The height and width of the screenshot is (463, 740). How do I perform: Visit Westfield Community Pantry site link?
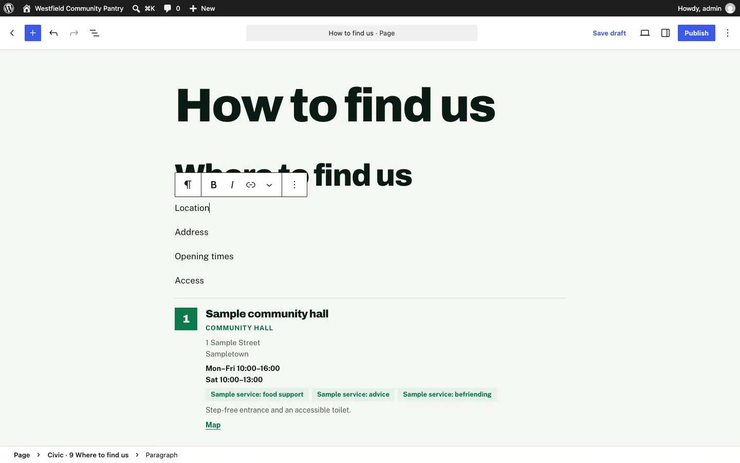tap(73, 8)
